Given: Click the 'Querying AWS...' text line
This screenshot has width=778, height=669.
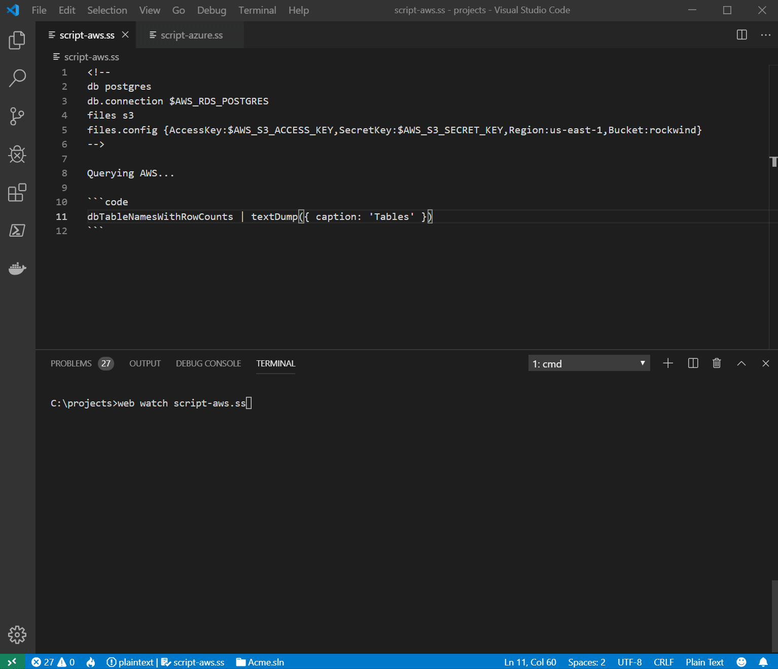Looking at the screenshot, I should 130,173.
